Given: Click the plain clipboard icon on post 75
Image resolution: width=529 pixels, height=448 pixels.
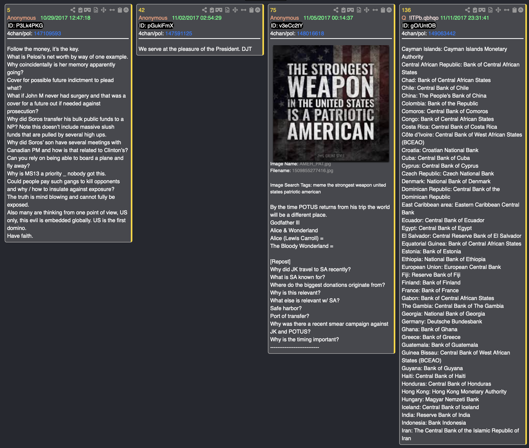Looking at the screenshot, I should [383, 10].
